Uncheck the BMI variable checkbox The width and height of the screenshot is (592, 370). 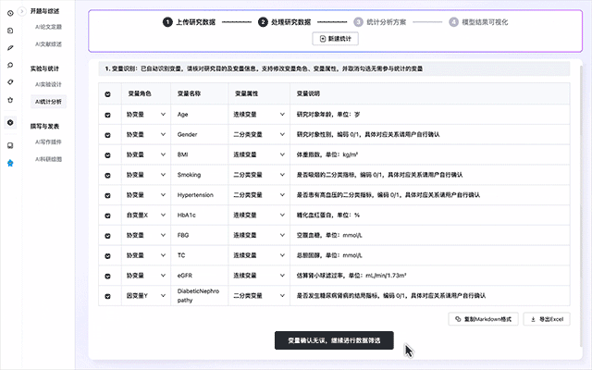107,155
